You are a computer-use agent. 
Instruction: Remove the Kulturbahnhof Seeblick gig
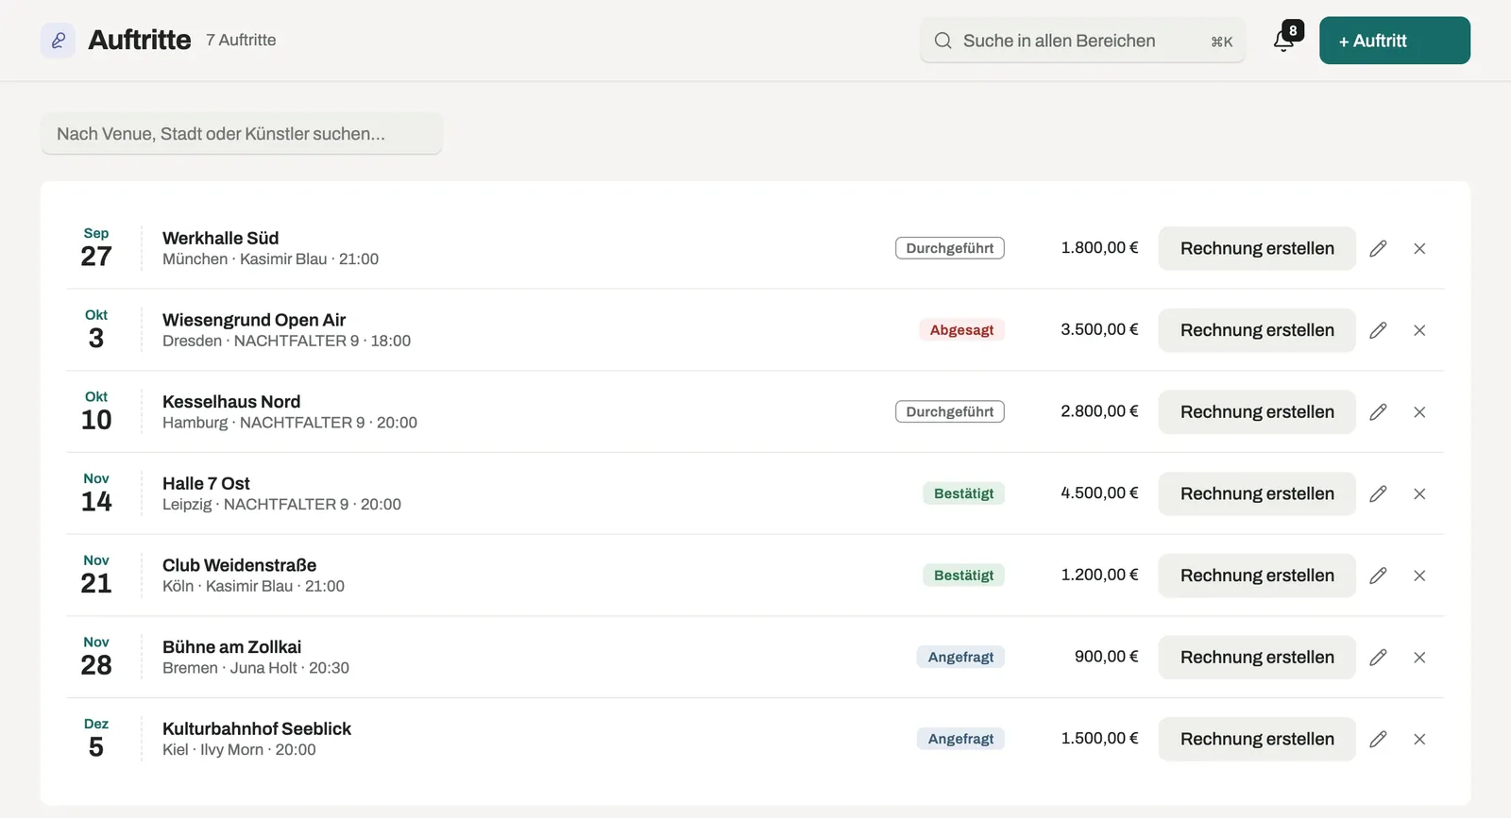point(1419,739)
